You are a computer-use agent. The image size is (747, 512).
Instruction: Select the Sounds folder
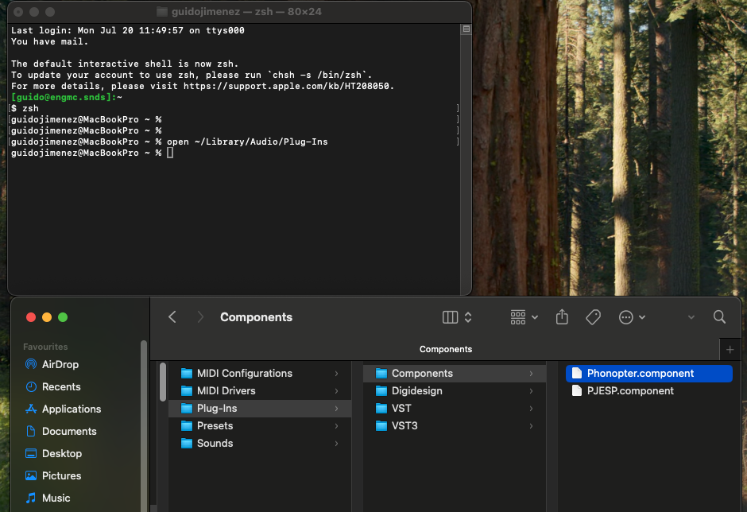pyautogui.click(x=260, y=444)
